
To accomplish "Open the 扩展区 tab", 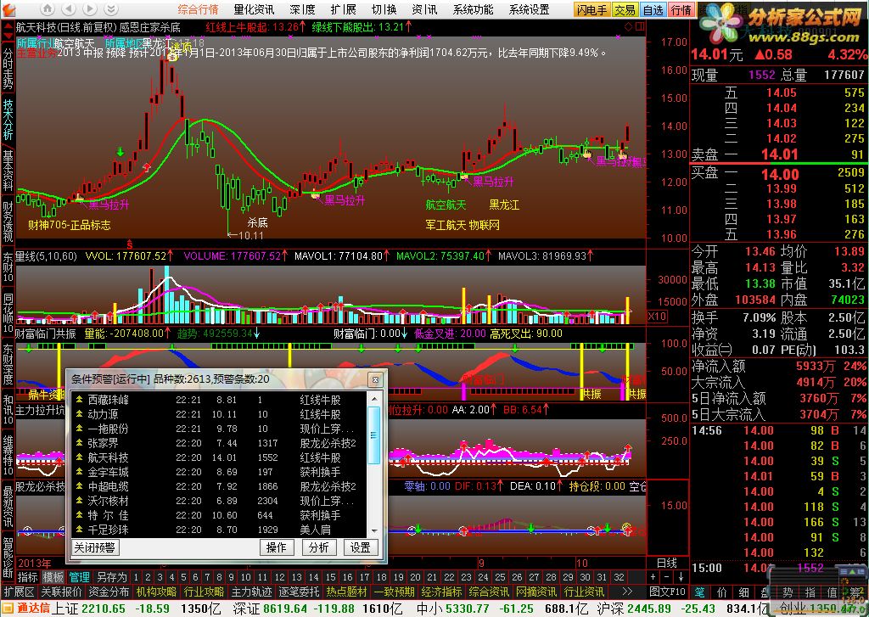I will point(20,592).
